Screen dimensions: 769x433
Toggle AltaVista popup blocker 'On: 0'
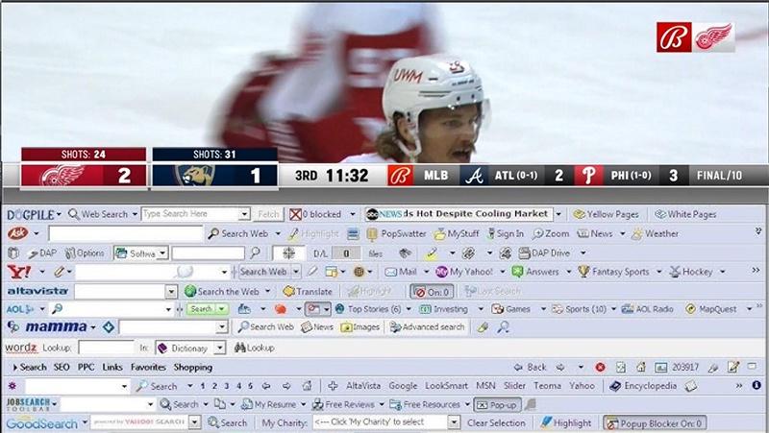432,292
